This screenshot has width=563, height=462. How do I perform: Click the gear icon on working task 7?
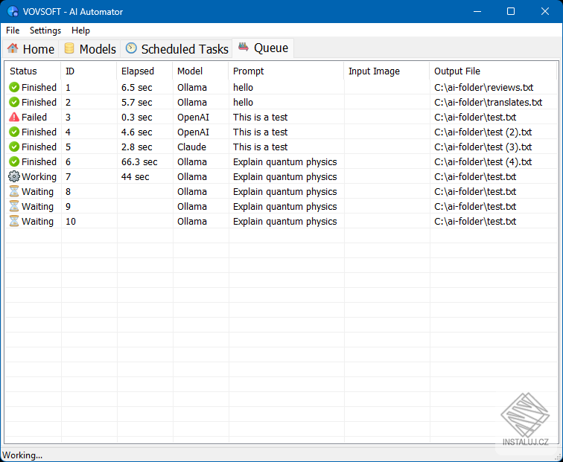[x=14, y=176]
